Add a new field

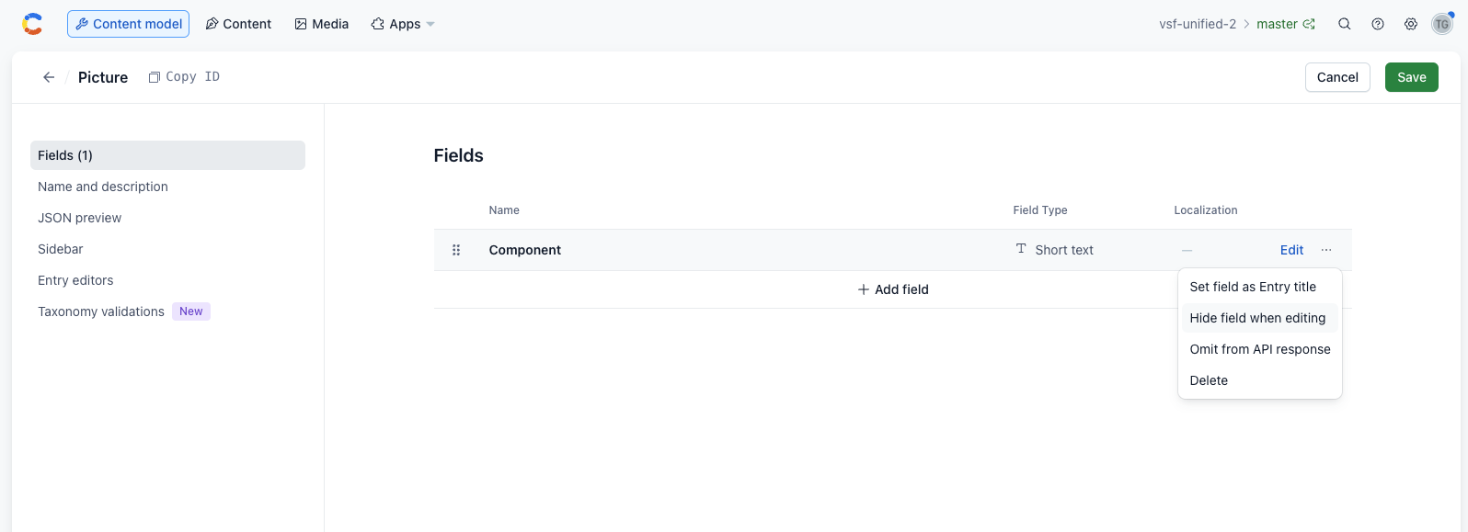pyautogui.click(x=892, y=289)
